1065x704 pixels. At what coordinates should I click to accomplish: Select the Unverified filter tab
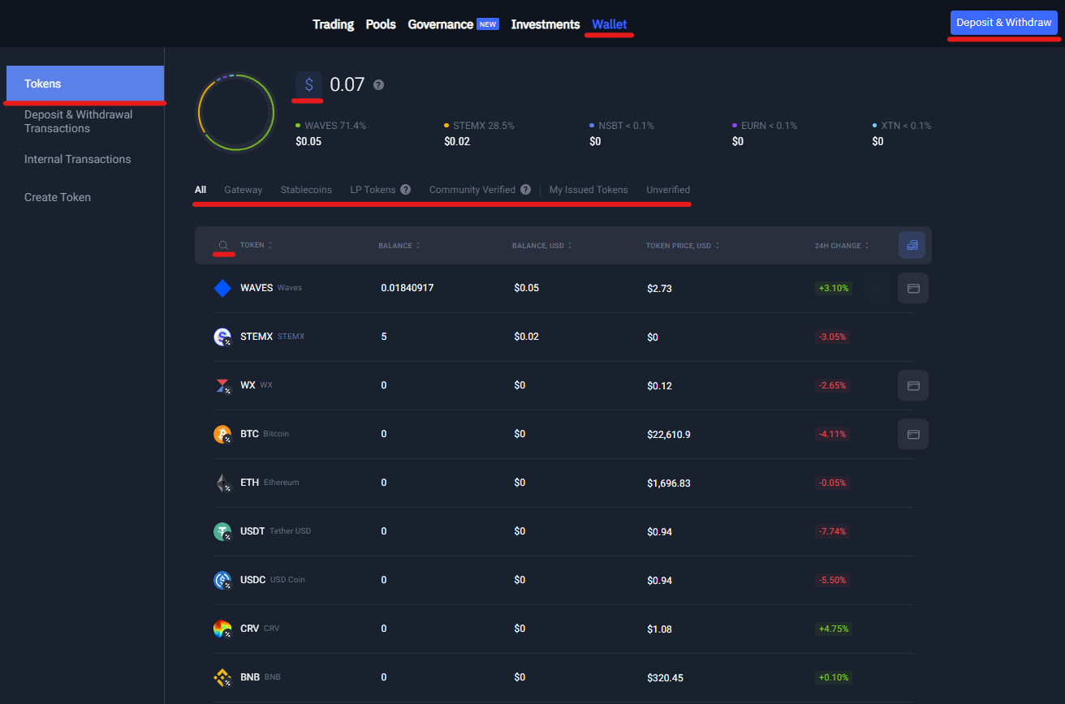click(x=668, y=190)
